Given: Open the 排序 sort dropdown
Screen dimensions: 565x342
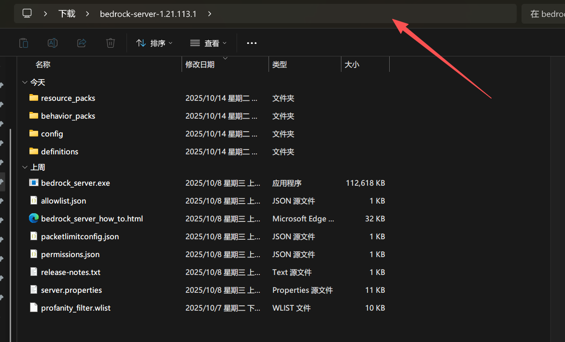Looking at the screenshot, I should (x=154, y=43).
